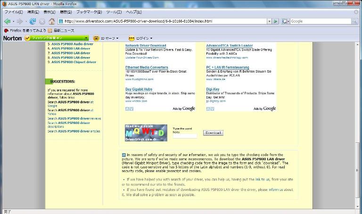362x214 pixels.
Task: Go back with the green back arrow
Action: (8, 22)
